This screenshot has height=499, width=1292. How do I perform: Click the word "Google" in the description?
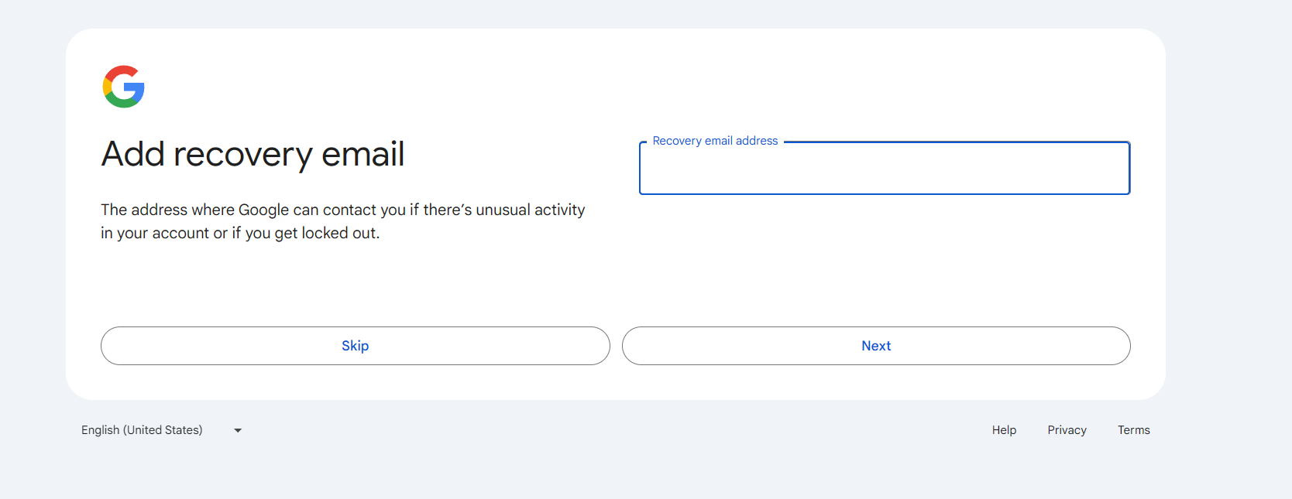pyautogui.click(x=263, y=210)
